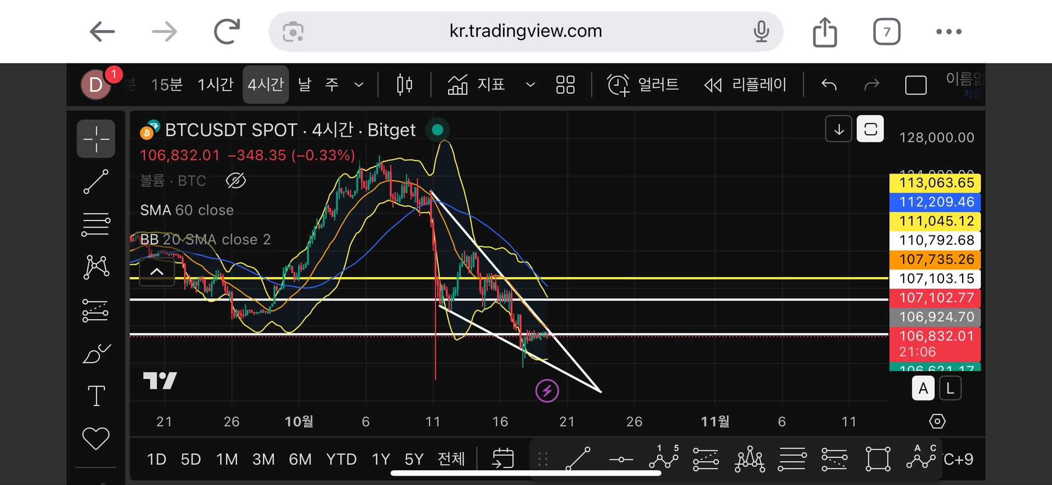The image size is (1052, 485).
Task: Select the BB 20 SMA close 2 legend
Action: [205, 239]
